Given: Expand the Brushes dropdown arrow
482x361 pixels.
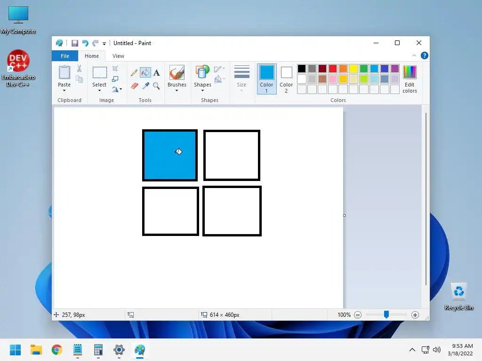Looking at the screenshot, I should pyautogui.click(x=177, y=91).
